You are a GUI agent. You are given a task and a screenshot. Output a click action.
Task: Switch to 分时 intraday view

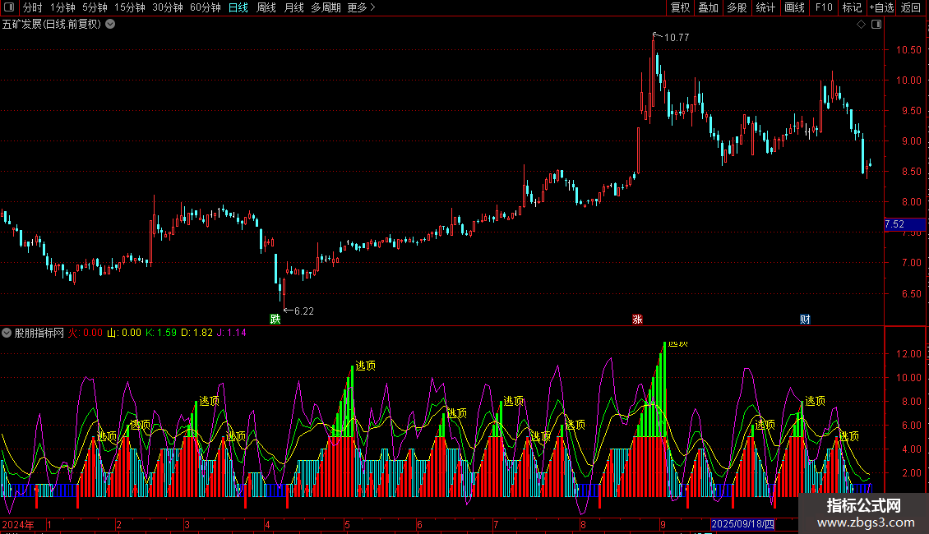coord(33,7)
